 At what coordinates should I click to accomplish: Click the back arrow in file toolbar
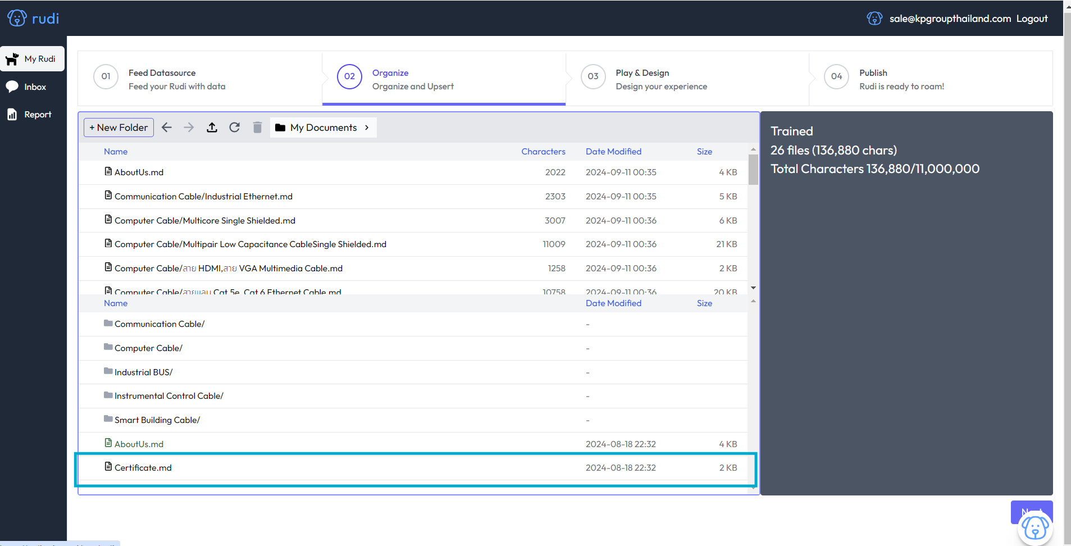[167, 128]
